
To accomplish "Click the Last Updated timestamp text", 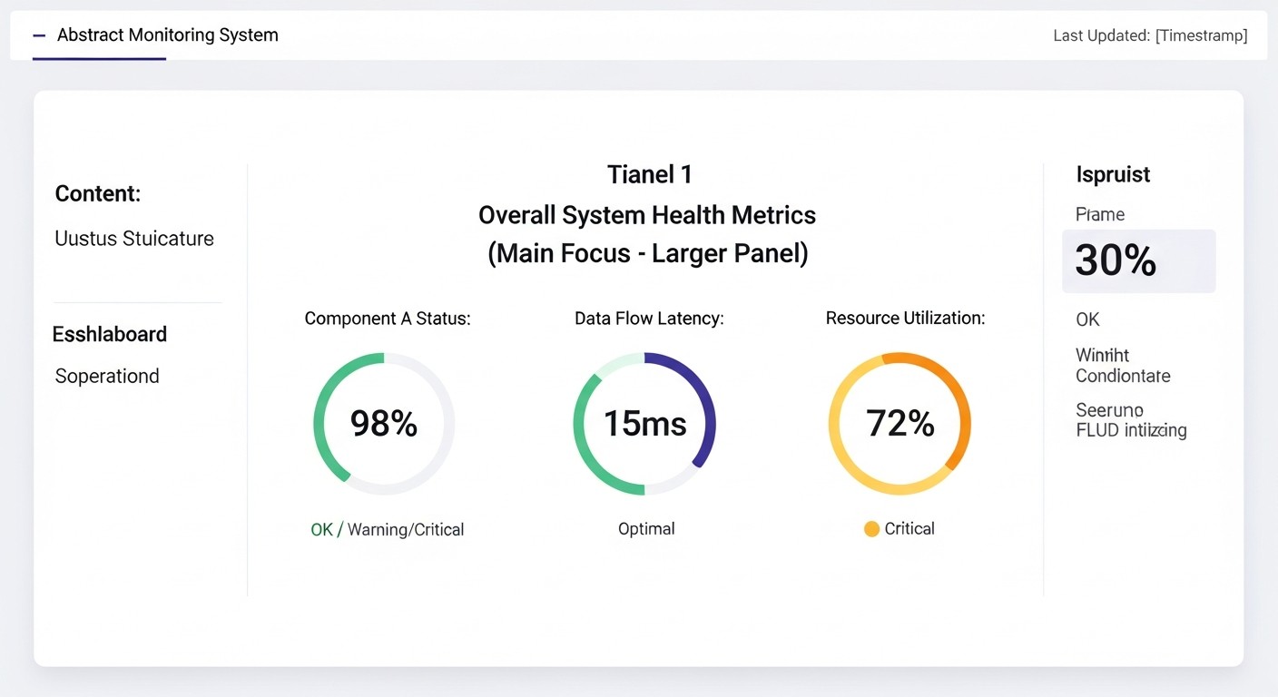I will click(1149, 35).
